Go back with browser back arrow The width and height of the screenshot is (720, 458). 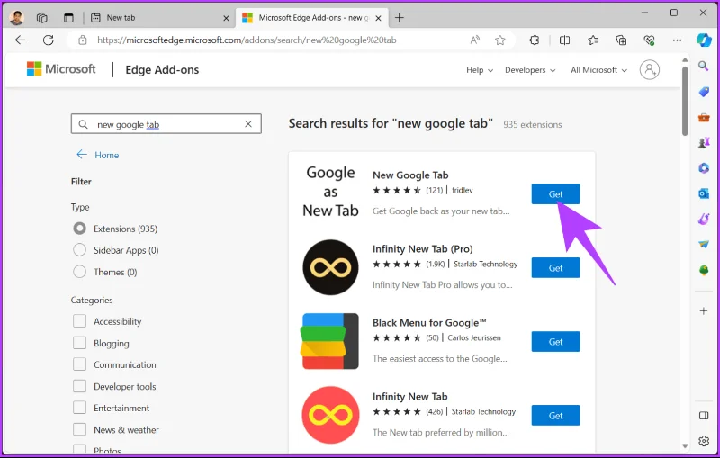(x=20, y=40)
